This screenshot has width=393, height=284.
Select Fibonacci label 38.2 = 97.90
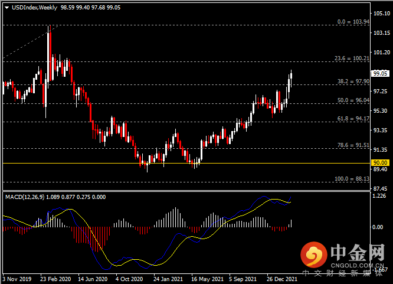coord(353,81)
